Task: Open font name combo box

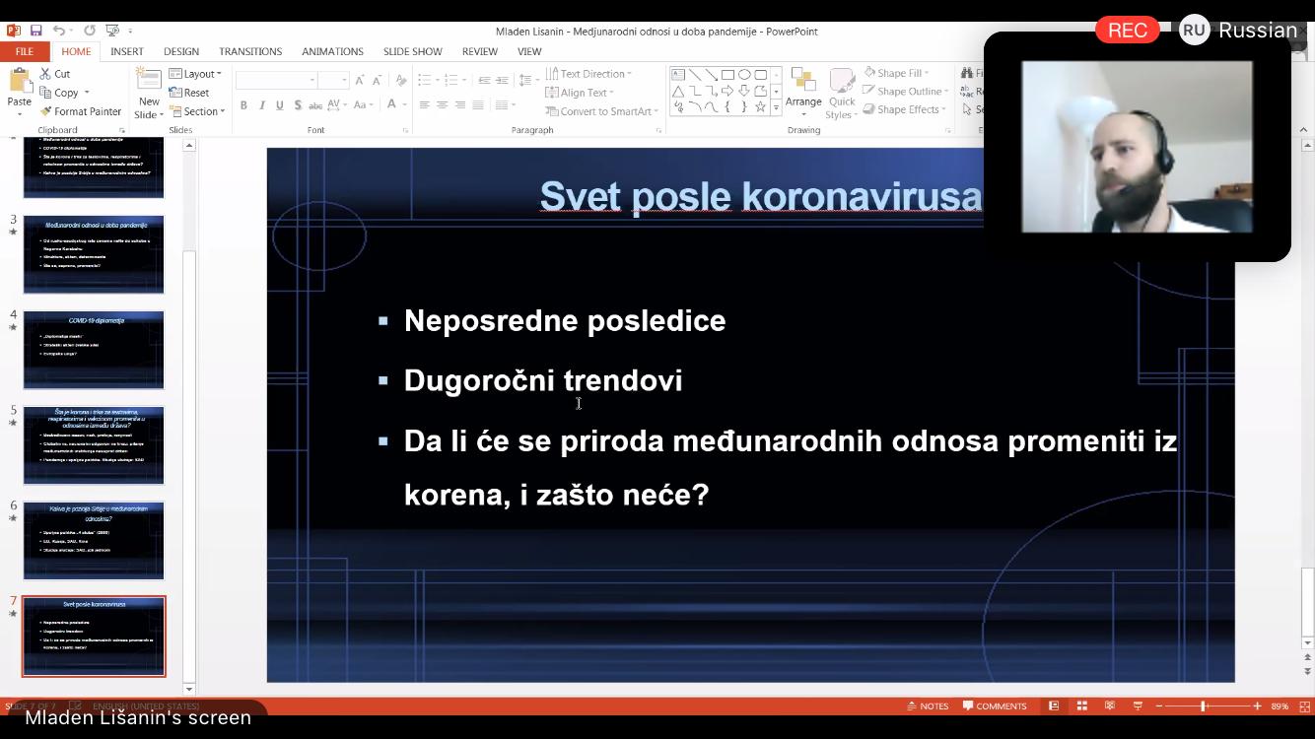Action: point(277,80)
